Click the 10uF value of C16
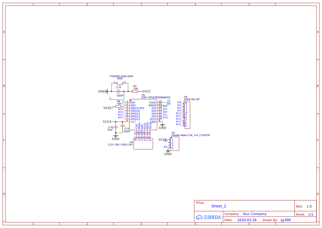The height and width of the screenshot is (228, 322). coord(110,130)
